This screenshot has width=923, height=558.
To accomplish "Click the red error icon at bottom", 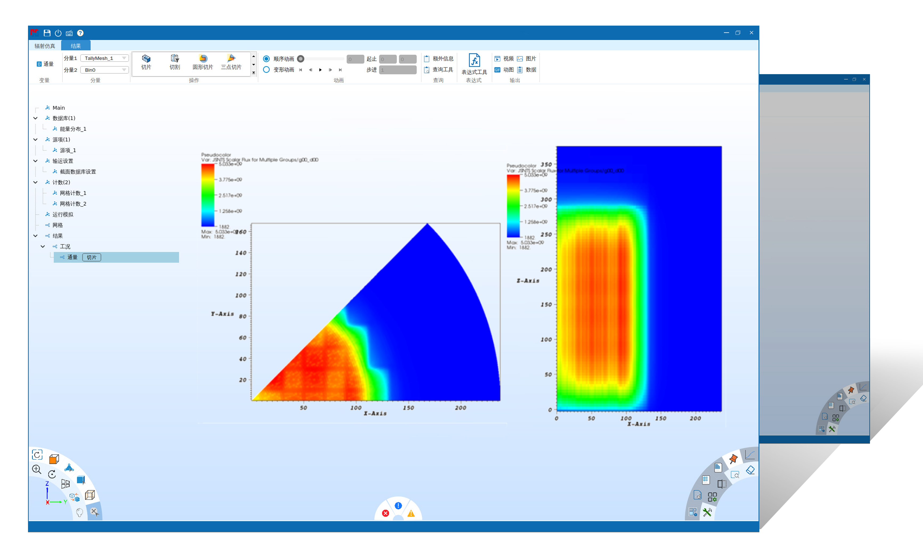I will click(x=385, y=513).
